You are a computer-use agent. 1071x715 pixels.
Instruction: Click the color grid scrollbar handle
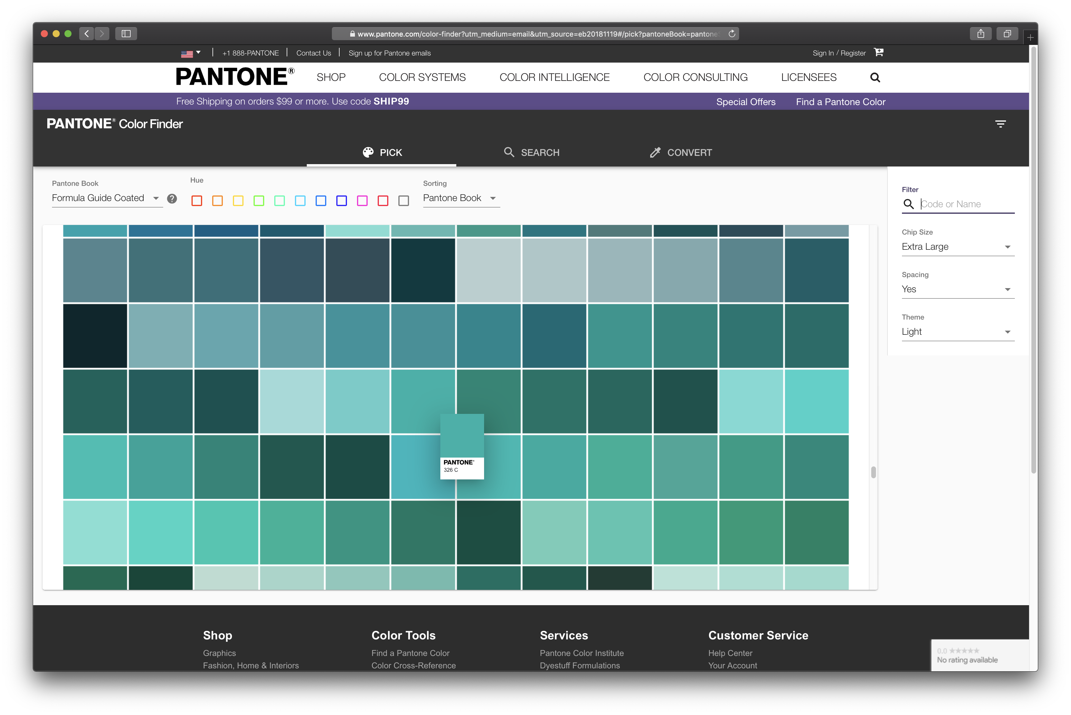pos(873,472)
